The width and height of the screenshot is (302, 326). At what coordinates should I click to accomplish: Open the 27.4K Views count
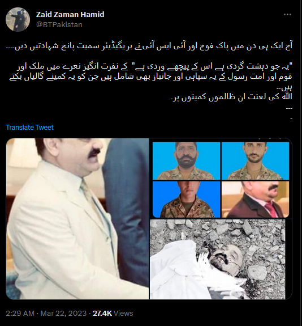[x=113, y=313]
